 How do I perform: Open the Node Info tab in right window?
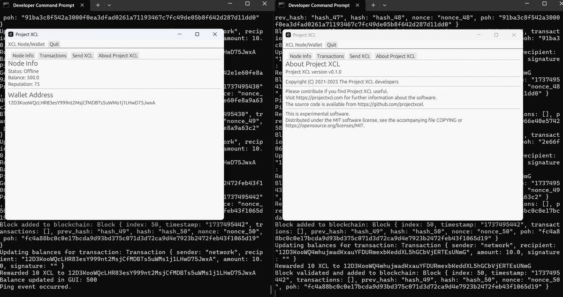300,56
